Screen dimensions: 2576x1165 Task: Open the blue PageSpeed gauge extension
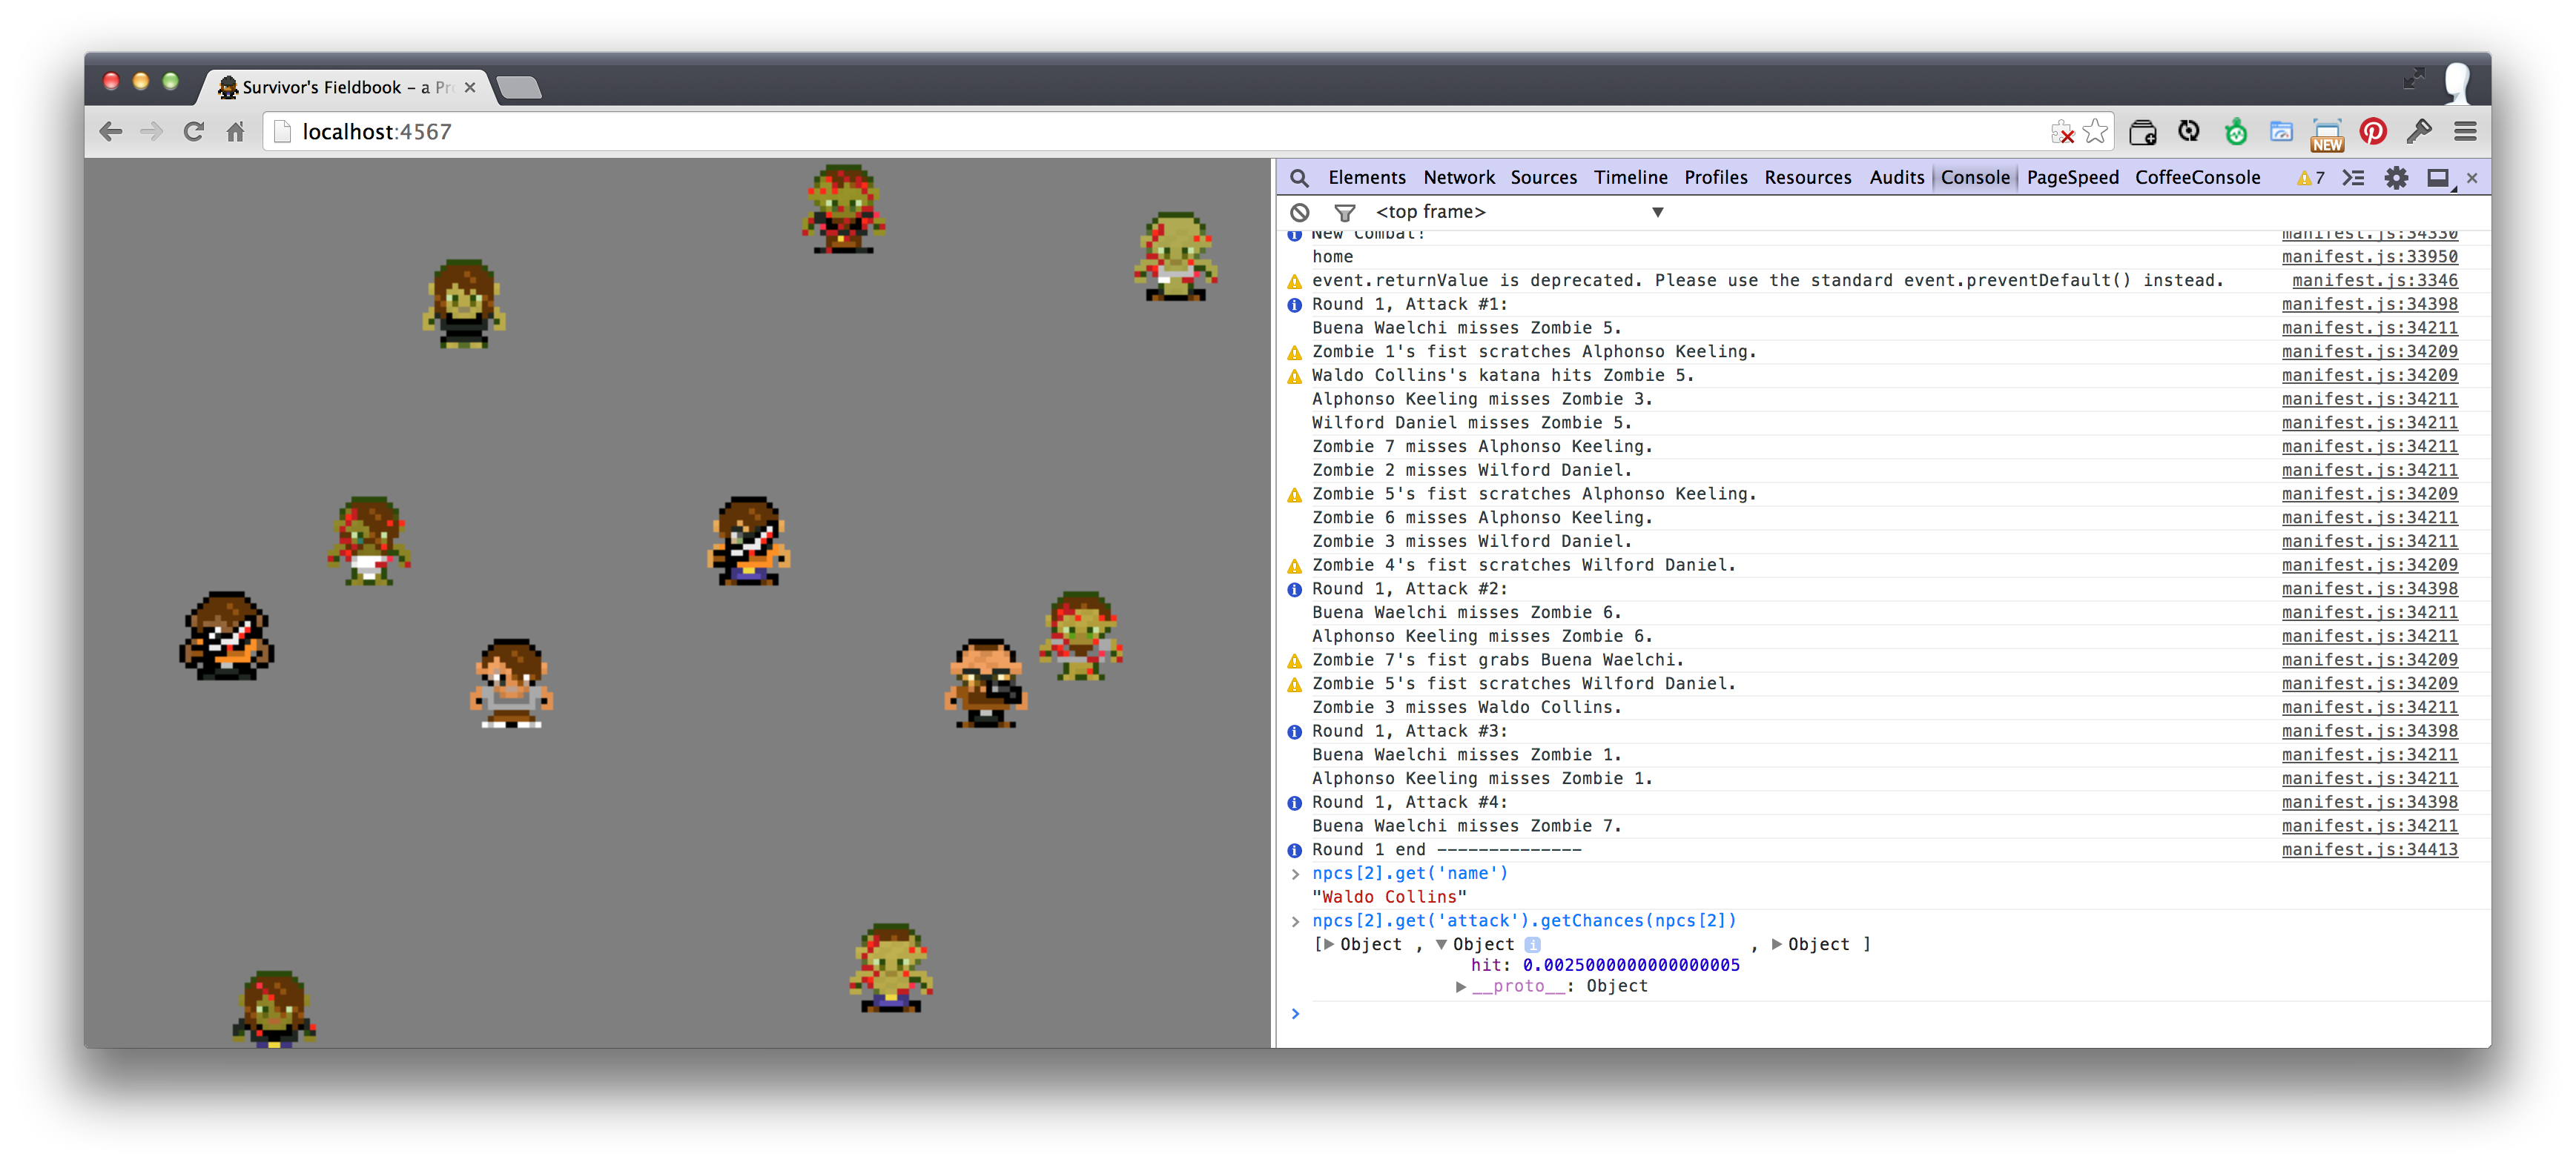(x=2281, y=132)
